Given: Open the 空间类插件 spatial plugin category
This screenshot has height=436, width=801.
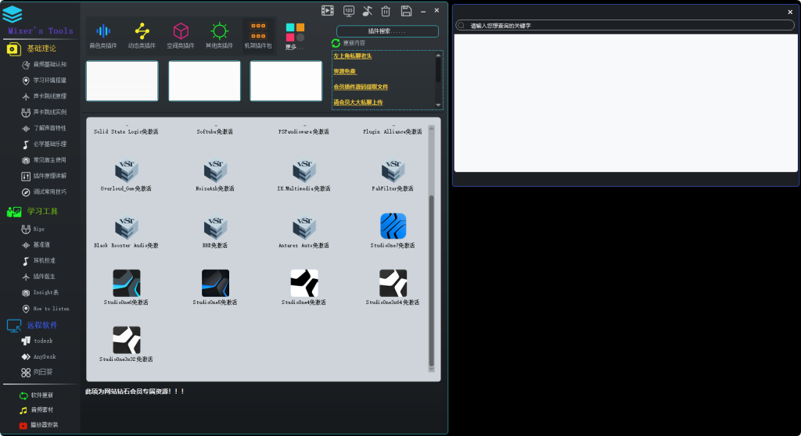Looking at the screenshot, I should pos(181,36).
